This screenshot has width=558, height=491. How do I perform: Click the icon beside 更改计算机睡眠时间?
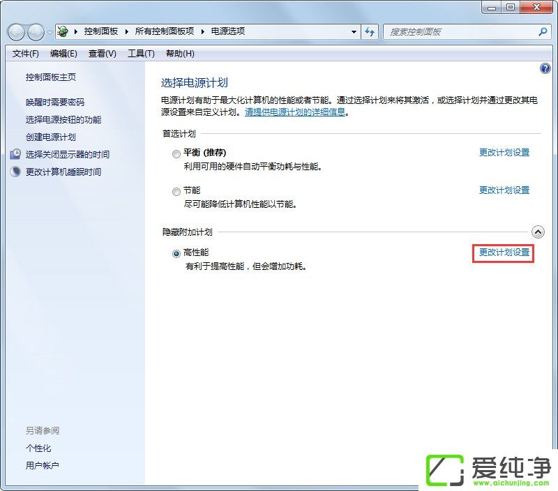coord(15,172)
